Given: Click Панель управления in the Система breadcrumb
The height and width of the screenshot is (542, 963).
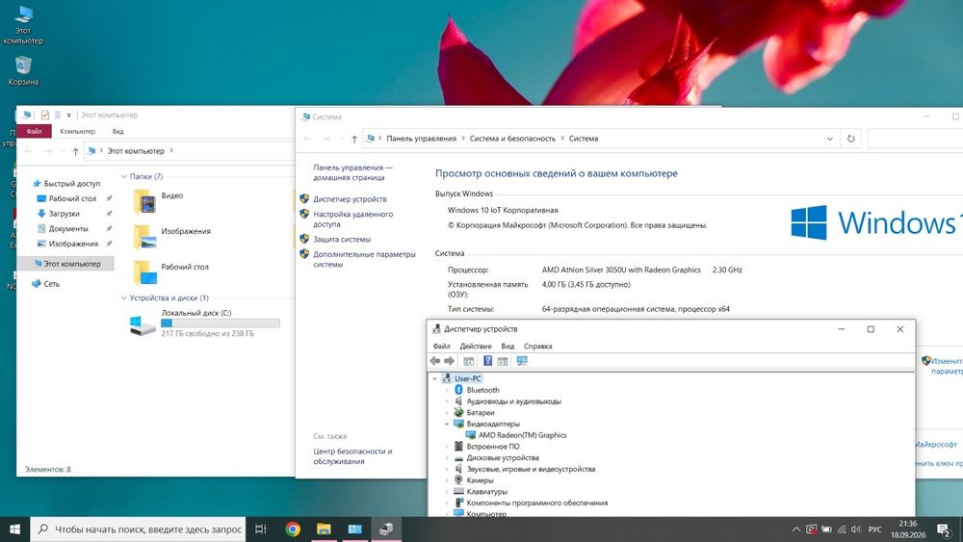Looking at the screenshot, I should pos(421,139).
